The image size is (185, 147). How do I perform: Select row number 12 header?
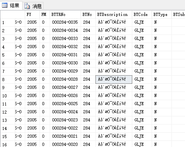coord(8,112)
